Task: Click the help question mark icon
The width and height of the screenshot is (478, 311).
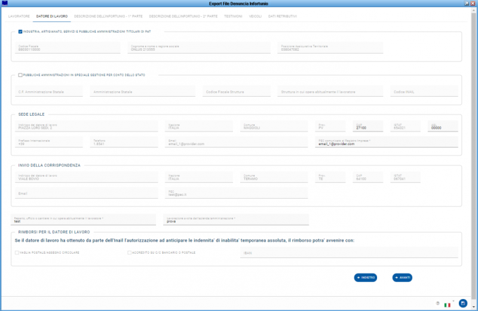Action: point(438,303)
